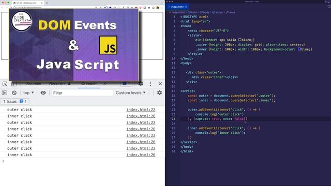Open a new browser tab with plus
The height and width of the screenshot is (186, 331).
tap(47, 3)
